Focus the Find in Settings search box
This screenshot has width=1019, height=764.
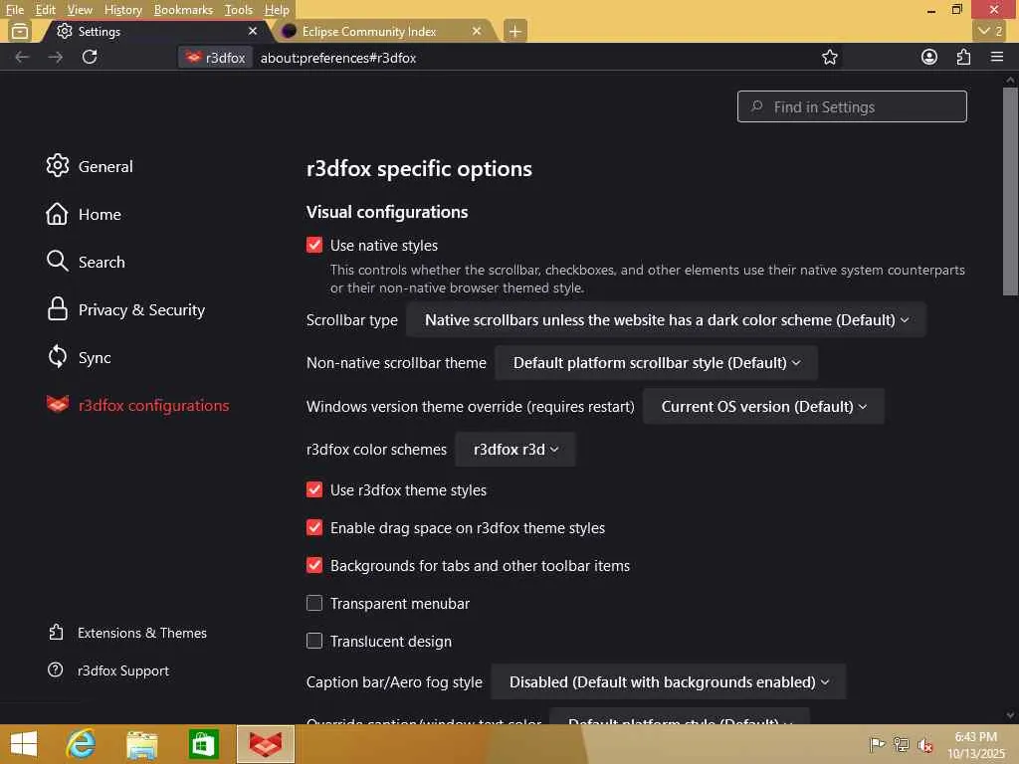click(852, 106)
